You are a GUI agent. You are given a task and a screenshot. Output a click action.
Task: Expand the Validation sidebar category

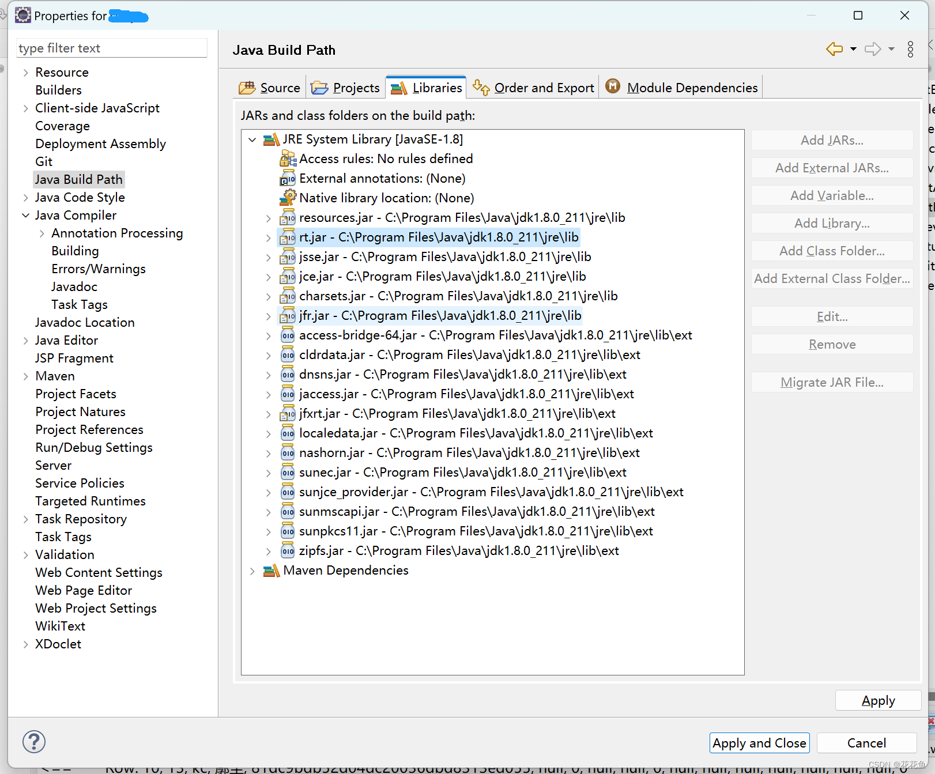(25, 555)
